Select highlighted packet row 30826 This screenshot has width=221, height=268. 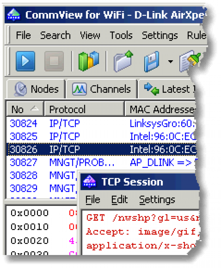point(101,149)
